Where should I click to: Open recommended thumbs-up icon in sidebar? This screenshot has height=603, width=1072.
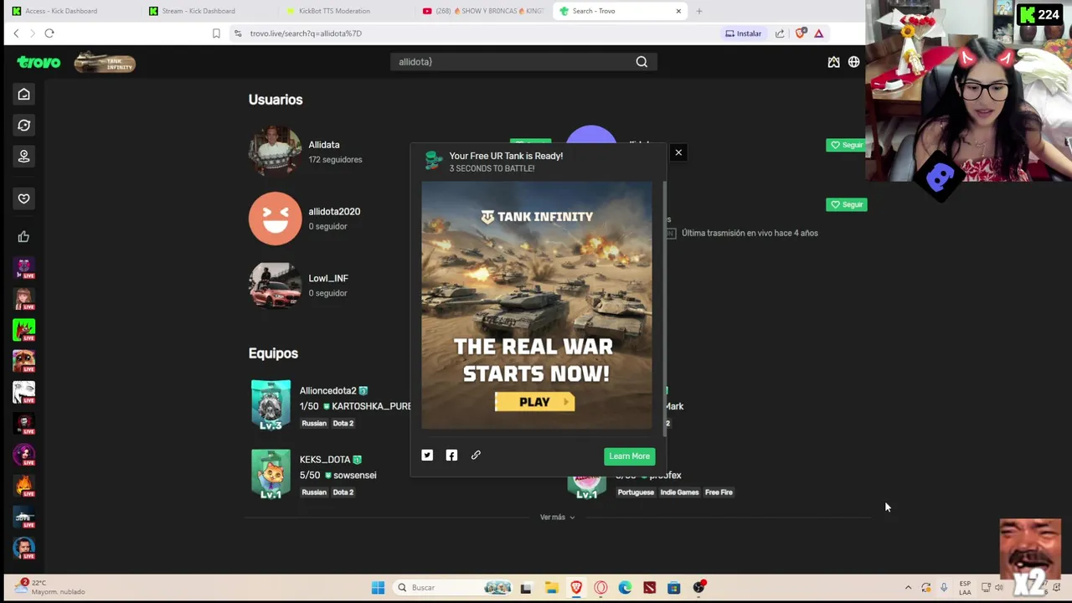pyautogui.click(x=23, y=237)
